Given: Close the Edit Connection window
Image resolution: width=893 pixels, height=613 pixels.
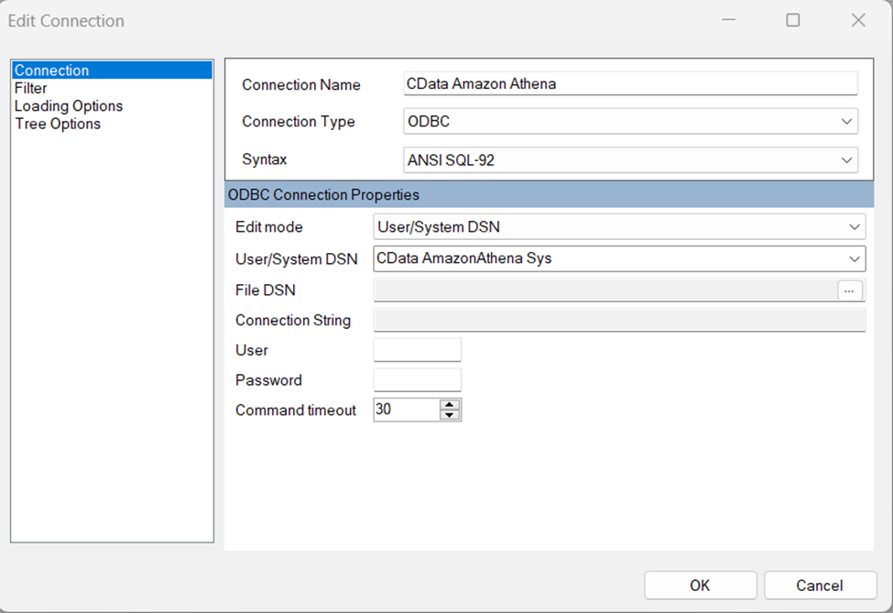Looking at the screenshot, I should tap(858, 20).
